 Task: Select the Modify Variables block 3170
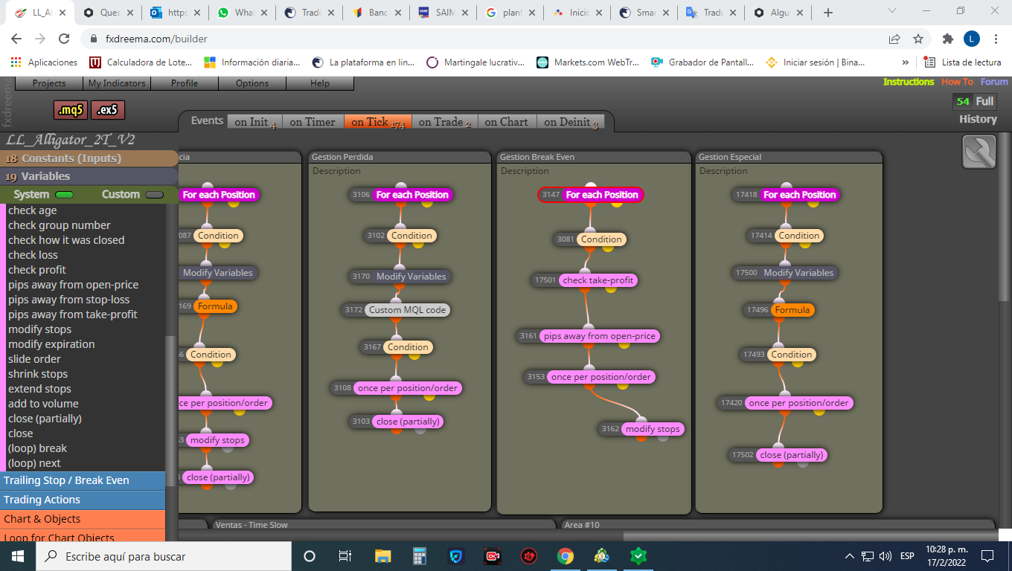coord(400,277)
